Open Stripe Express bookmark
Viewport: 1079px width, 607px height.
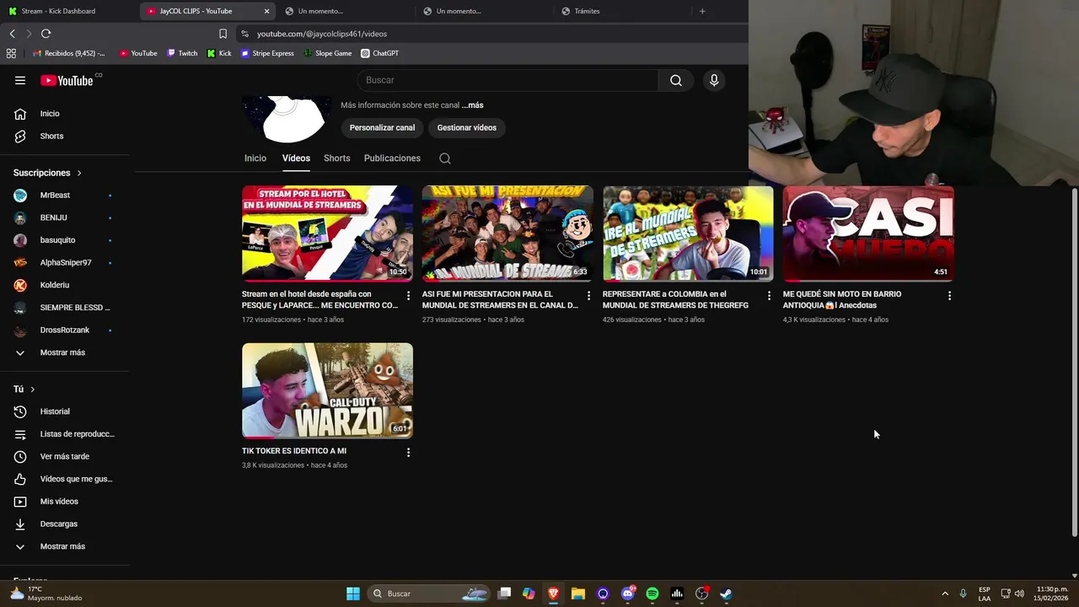click(267, 53)
